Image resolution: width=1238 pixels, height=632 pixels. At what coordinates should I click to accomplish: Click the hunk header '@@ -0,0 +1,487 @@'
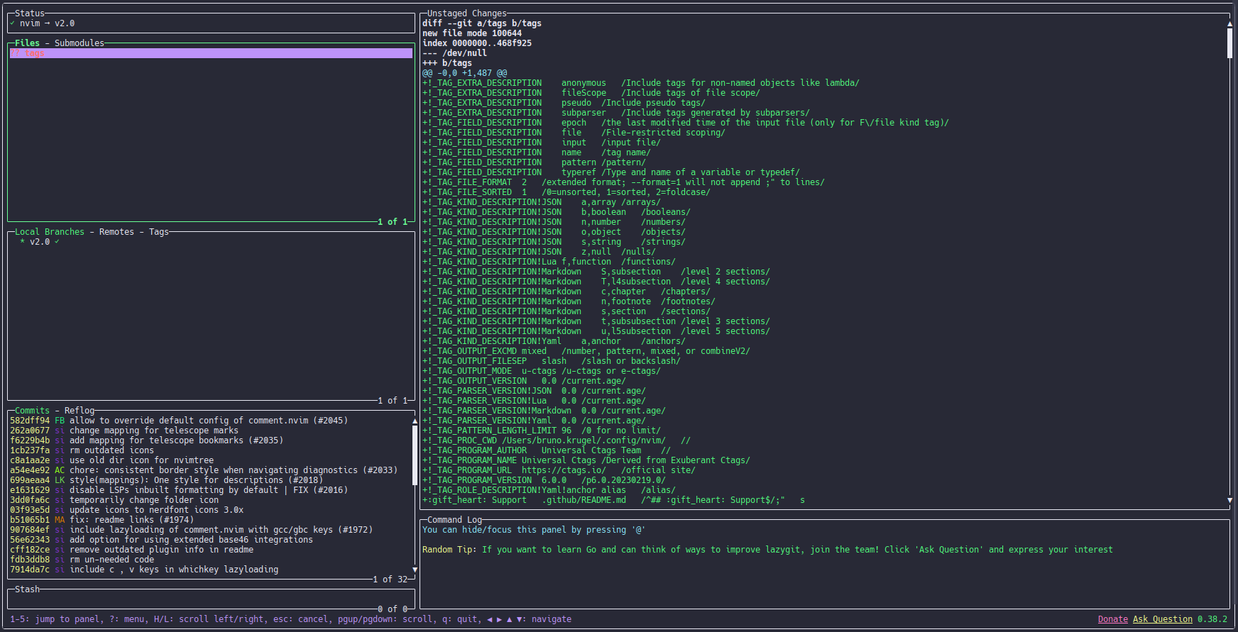tap(465, 73)
